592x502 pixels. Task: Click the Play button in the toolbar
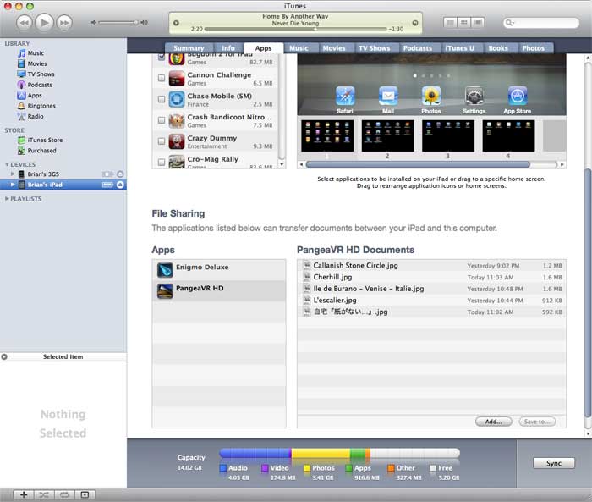pos(44,22)
